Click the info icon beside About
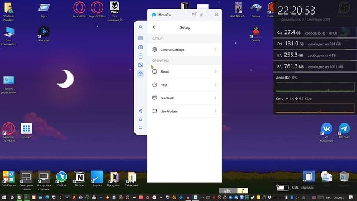The width and height of the screenshot is (357, 201). point(155,71)
